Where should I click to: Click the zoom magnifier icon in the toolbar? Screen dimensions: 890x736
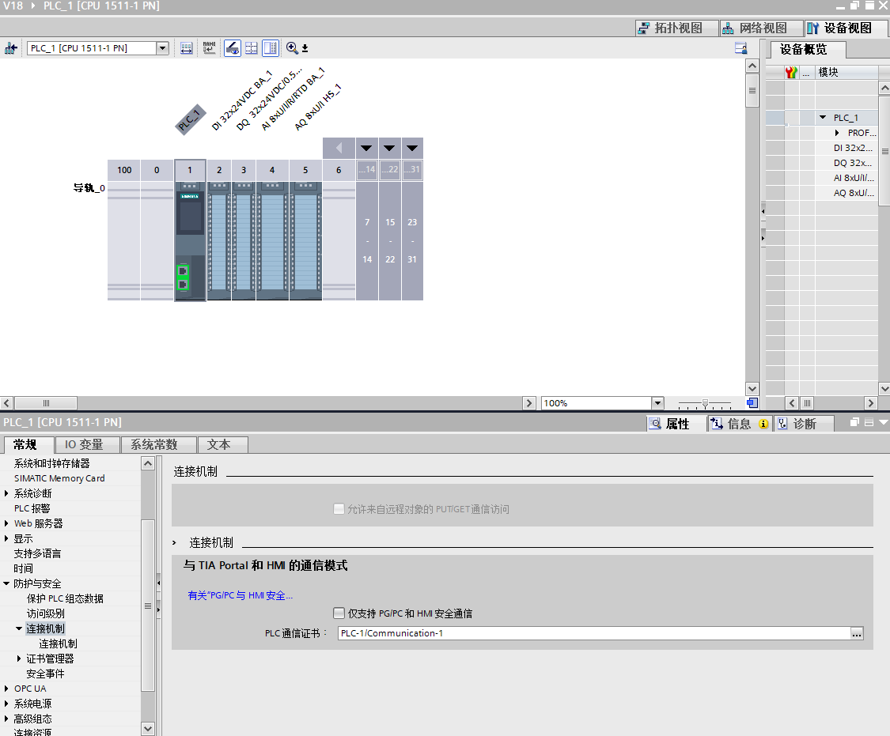pyautogui.click(x=292, y=48)
